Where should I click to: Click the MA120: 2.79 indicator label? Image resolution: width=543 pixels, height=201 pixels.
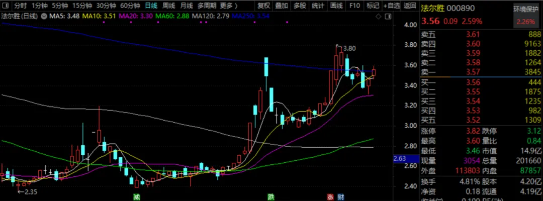[210, 16]
